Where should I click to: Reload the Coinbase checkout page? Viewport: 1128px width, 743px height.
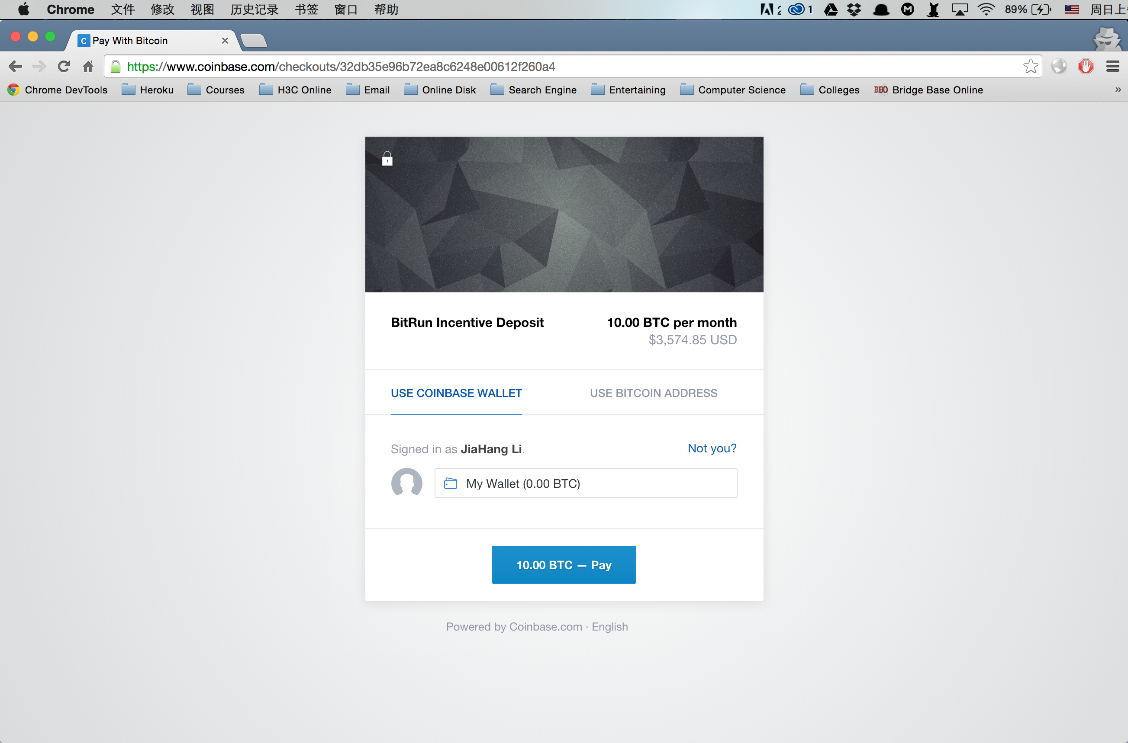click(x=64, y=66)
